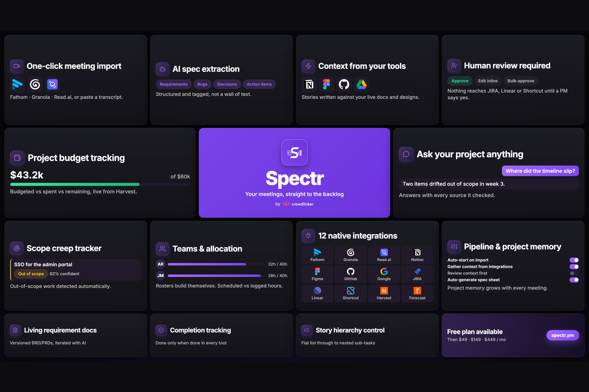Select the Google tile in the integrations grid
589x392 pixels.
[x=384, y=274]
